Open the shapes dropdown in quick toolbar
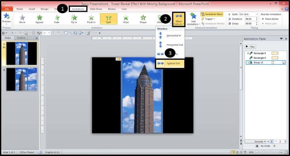Screen dimensions: 290x156 pos(83,33)
